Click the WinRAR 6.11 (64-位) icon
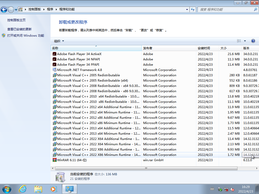Viewport: 259px width, 194px height. [x=55, y=160]
